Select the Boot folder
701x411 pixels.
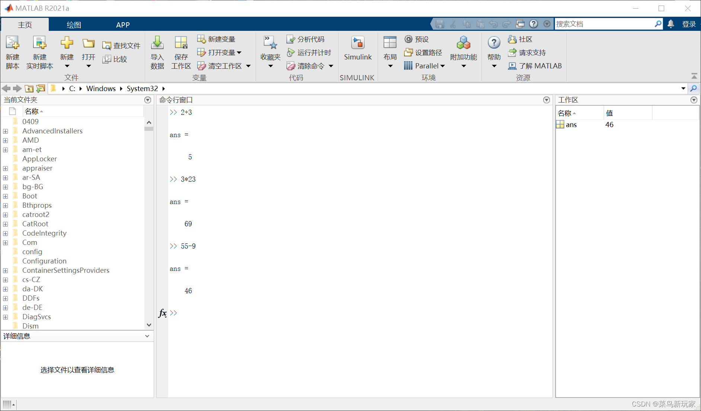pos(30,196)
